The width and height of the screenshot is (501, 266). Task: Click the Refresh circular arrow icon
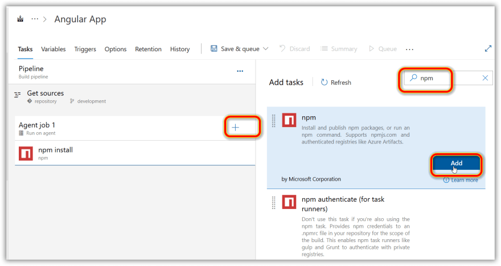click(324, 83)
